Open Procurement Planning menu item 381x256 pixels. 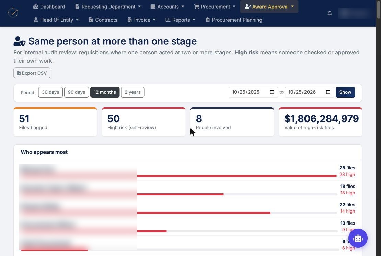pyautogui.click(x=234, y=20)
